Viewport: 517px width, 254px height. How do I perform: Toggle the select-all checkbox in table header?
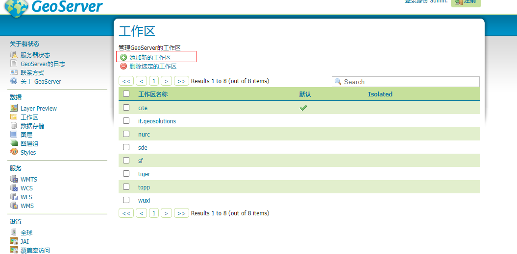(x=126, y=94)
